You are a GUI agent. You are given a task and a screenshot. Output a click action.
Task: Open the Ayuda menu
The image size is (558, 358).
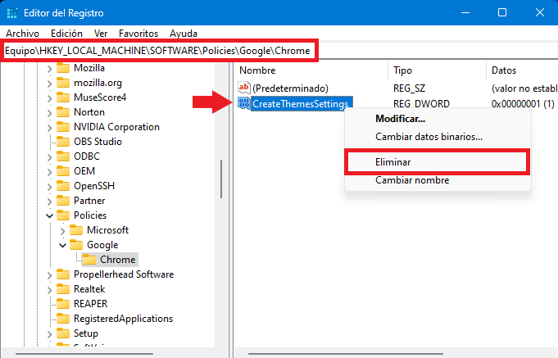[184, 34]
